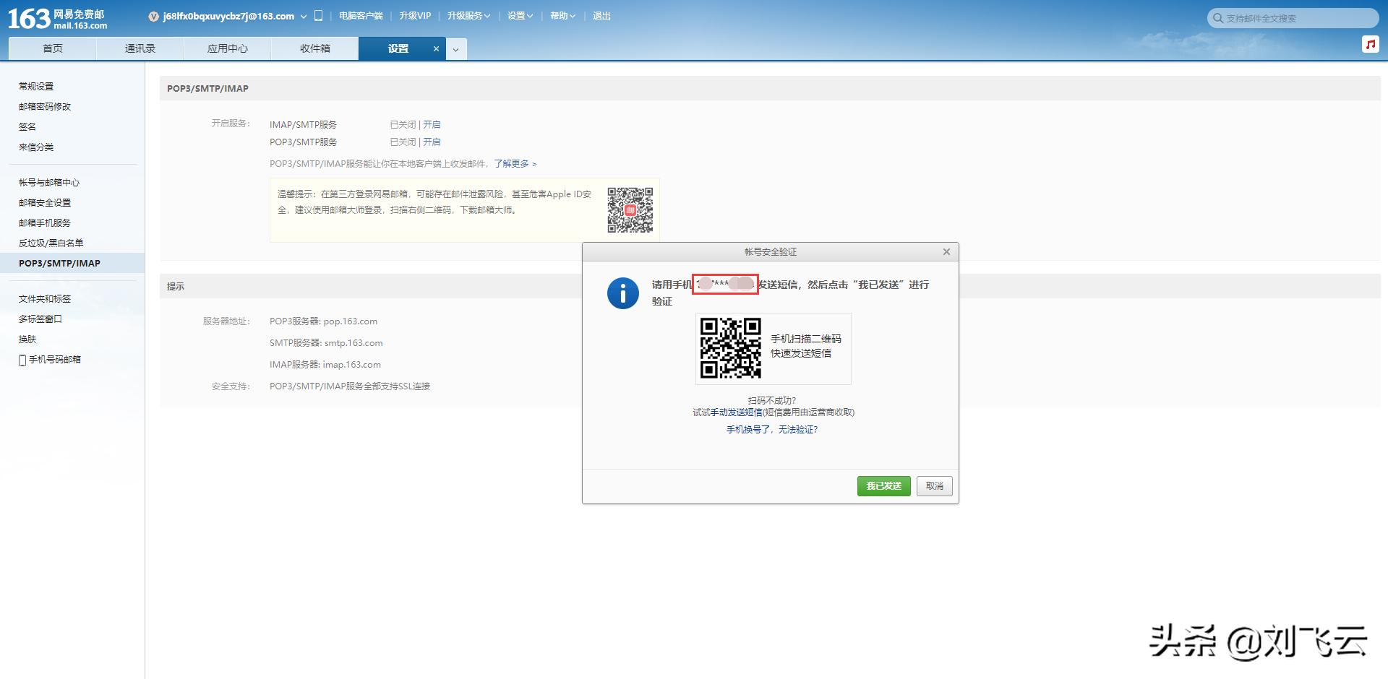The width and height of the screenshot is (1388, 679).
Task: Click the QR code in the verification dialog
Action: (x=730, y=348)
